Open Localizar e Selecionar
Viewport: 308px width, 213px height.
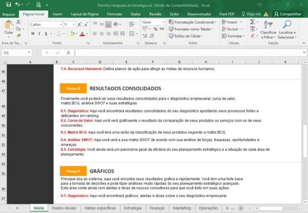pyautogui.click(x=287, y=29)
